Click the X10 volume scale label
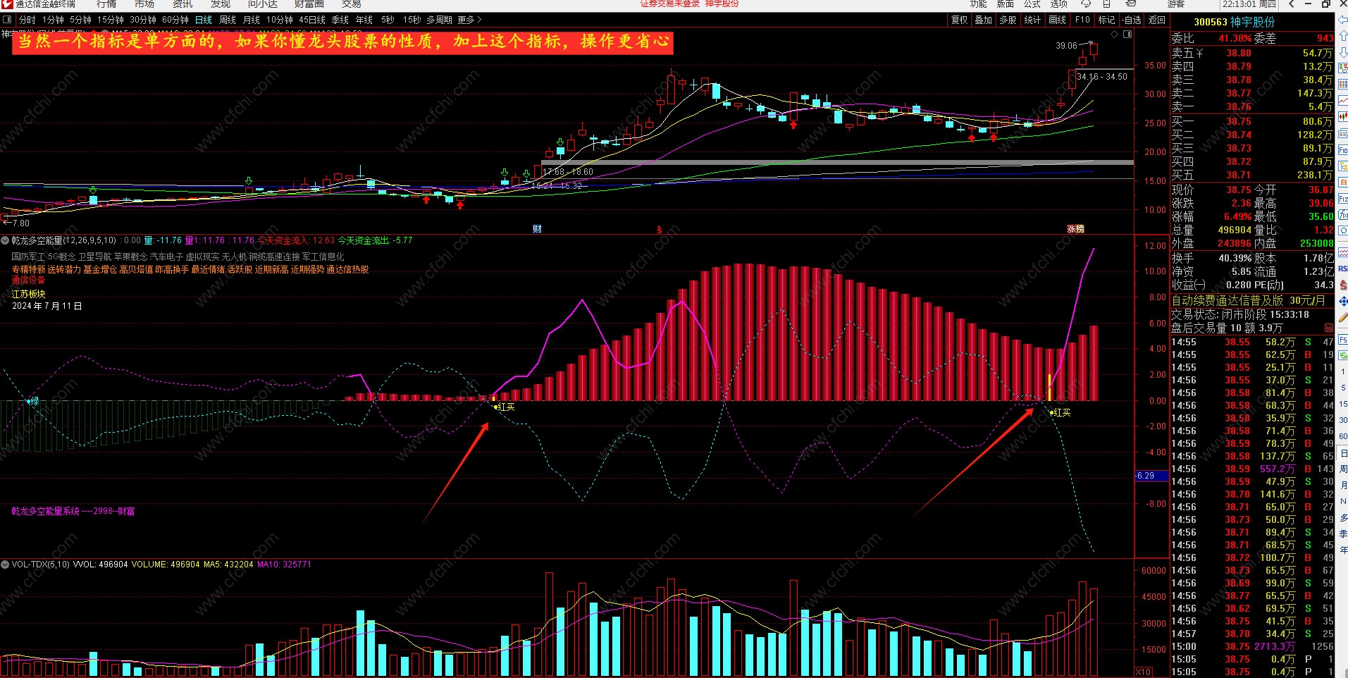 (1144, 672)
